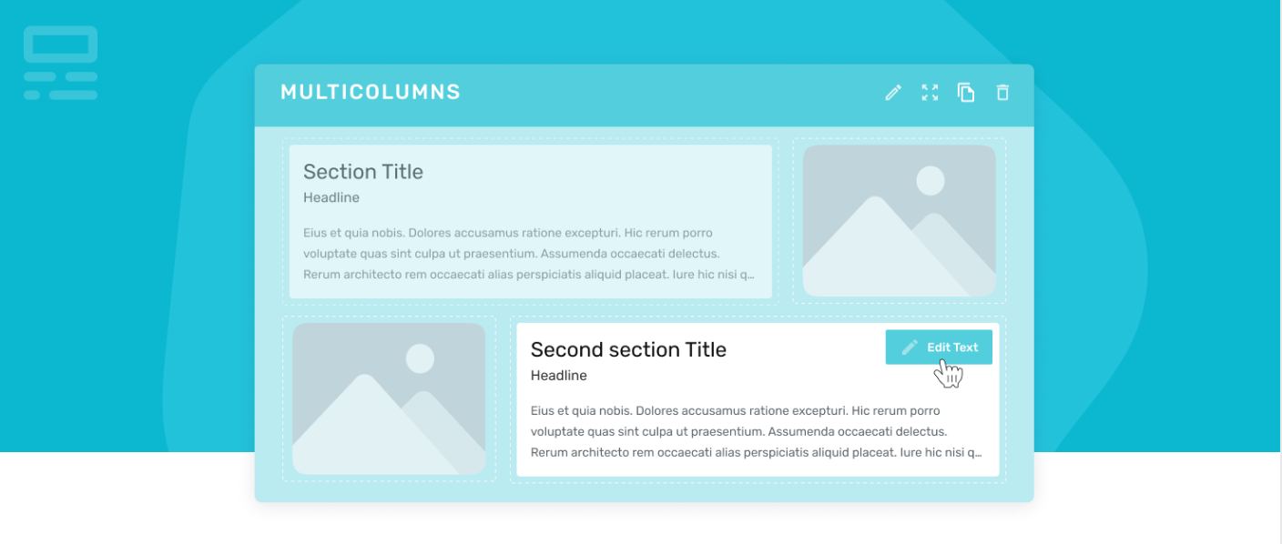Click the pencil icon inside Edit Text button

tap(910, 348)
